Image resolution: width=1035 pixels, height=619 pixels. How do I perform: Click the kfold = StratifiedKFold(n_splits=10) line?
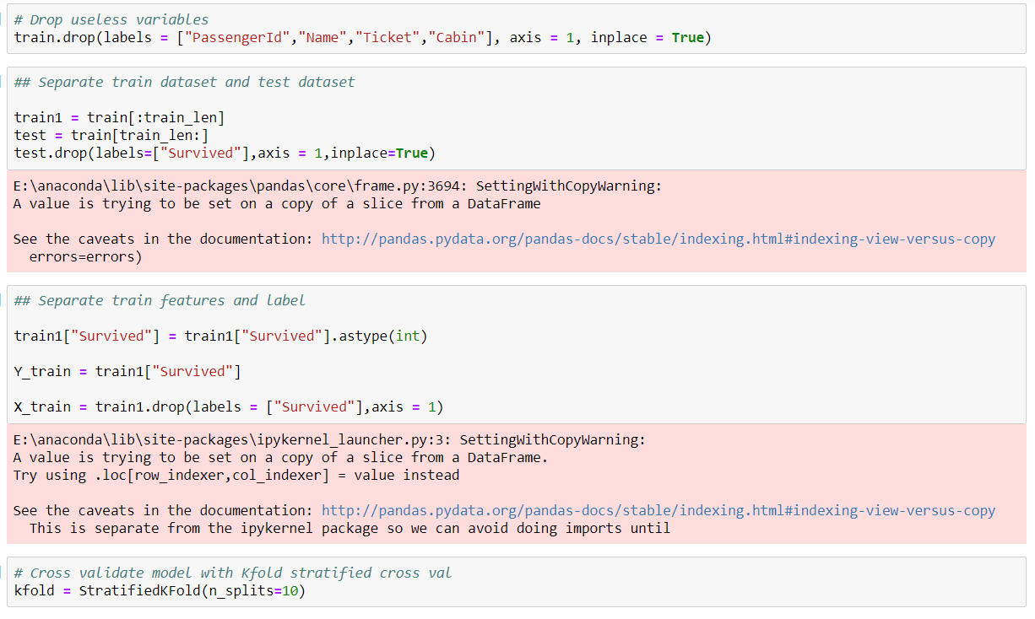pyautogui.click(x=160, y=590)
